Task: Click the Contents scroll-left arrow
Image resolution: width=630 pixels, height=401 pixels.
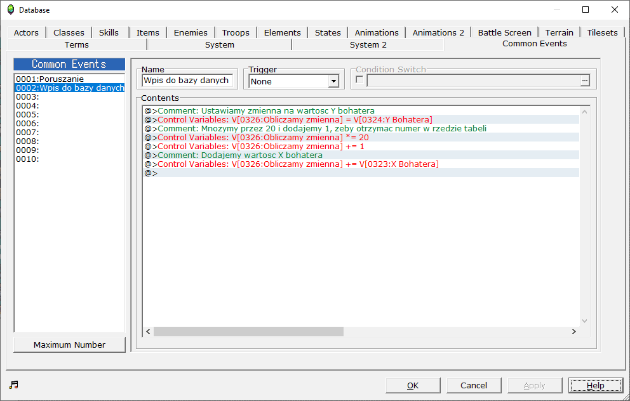Action: click(x=148, y=332)
